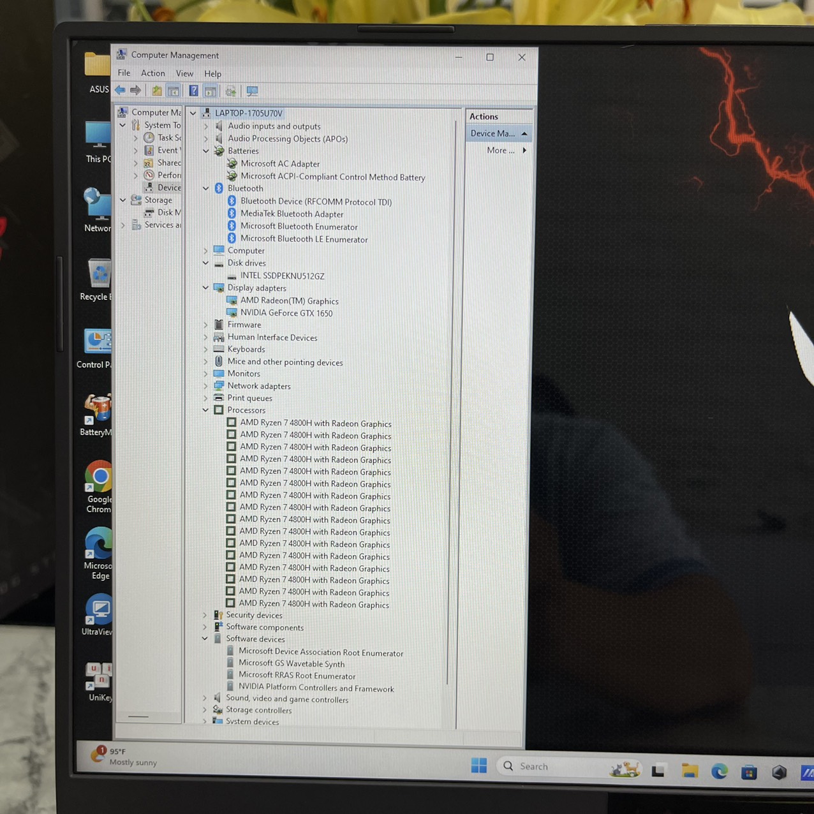Select INTEL SSDPEKNU512GZ disk drive

point(282,276)
